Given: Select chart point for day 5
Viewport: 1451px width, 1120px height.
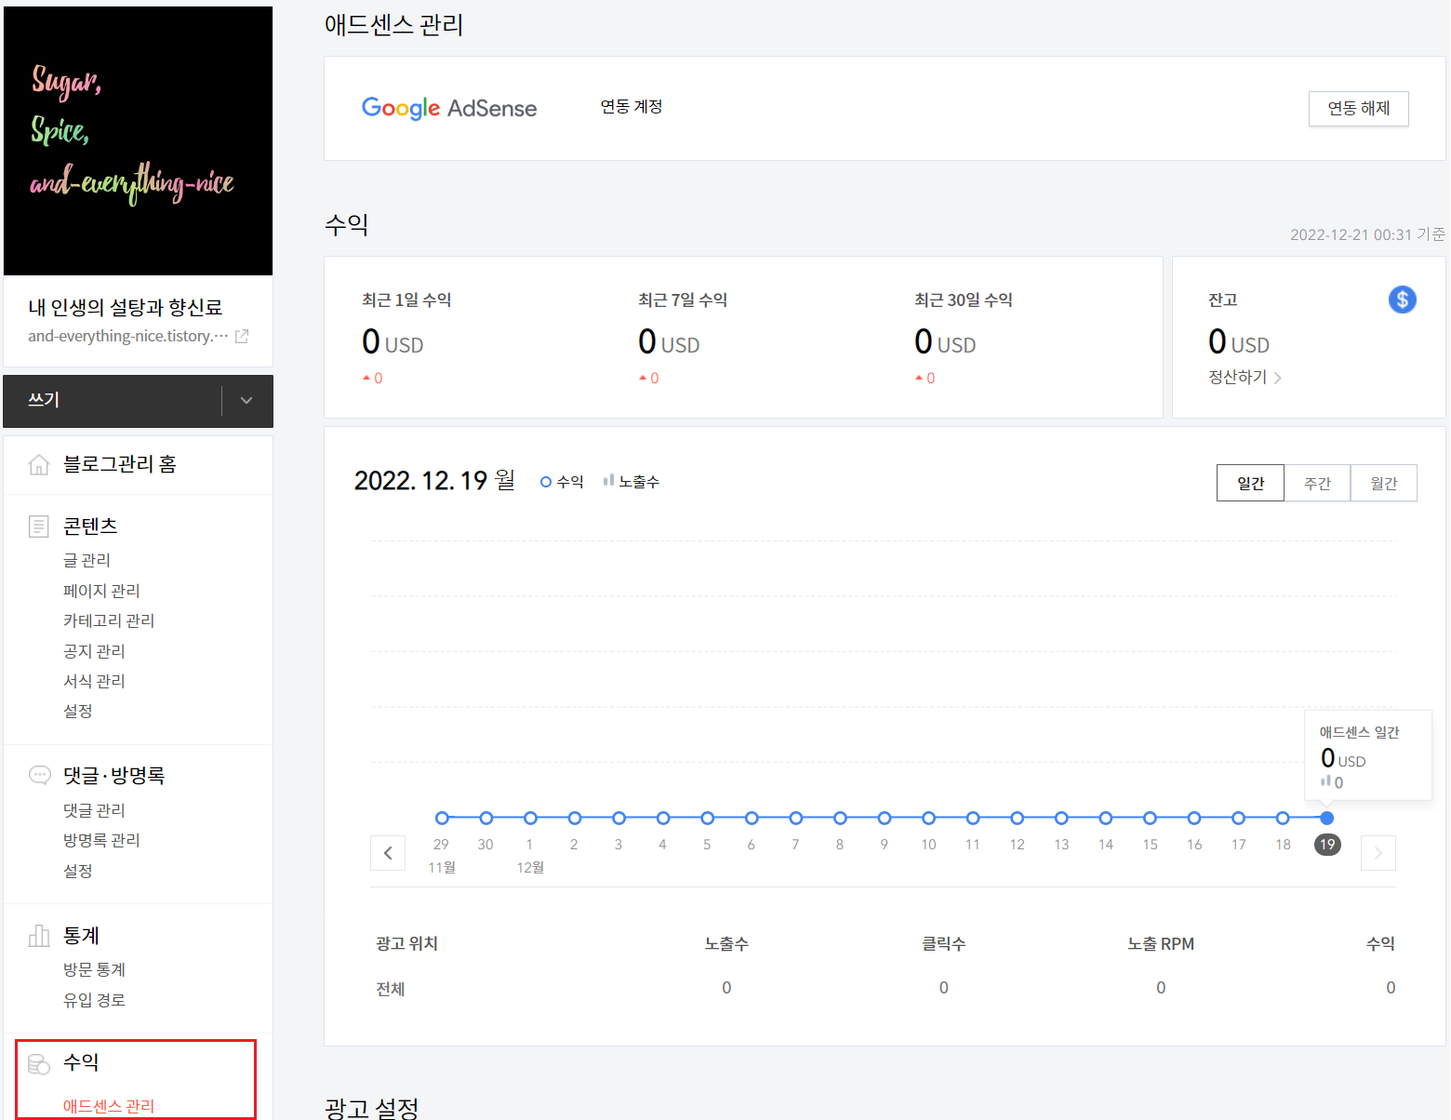Looking at the screenshot, I should pyautogui.click(x=708, y=818).
